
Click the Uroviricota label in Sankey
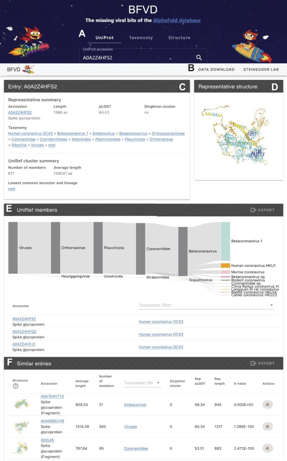pos(113,276)
